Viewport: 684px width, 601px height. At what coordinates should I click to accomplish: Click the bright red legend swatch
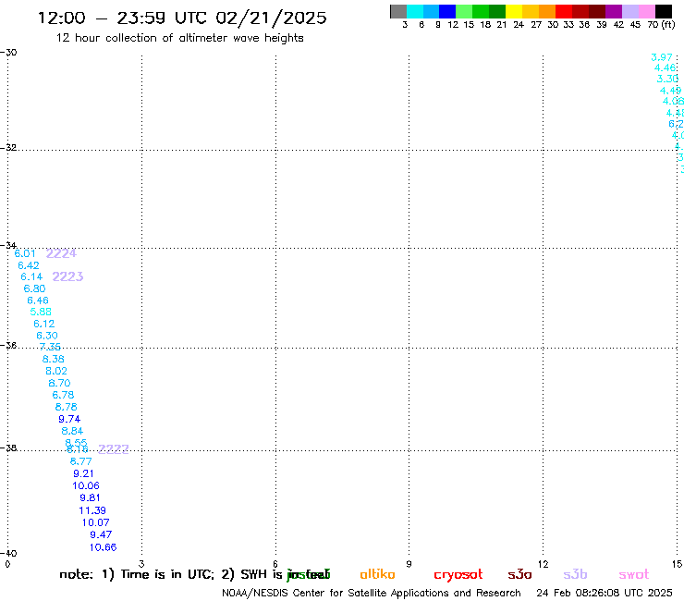pos(564,11)
